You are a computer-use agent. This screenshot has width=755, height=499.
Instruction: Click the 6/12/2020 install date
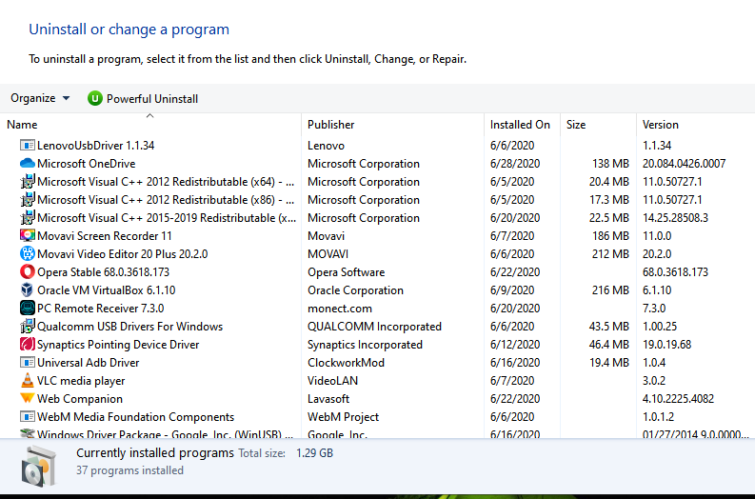pyautogui.click(x=515, y=345)
